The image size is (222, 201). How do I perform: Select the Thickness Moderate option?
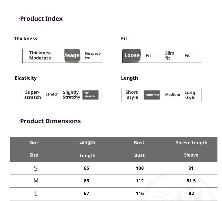[x=40, y=56]
